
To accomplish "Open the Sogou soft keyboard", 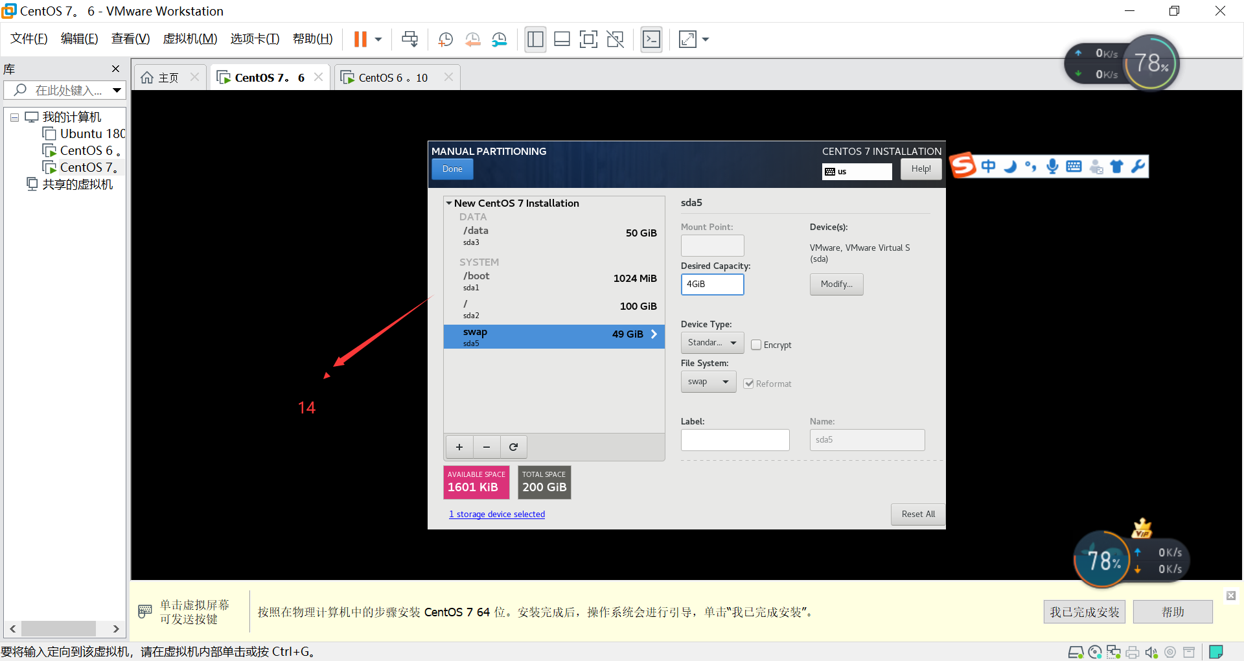I will click(x=1074, y=167).
